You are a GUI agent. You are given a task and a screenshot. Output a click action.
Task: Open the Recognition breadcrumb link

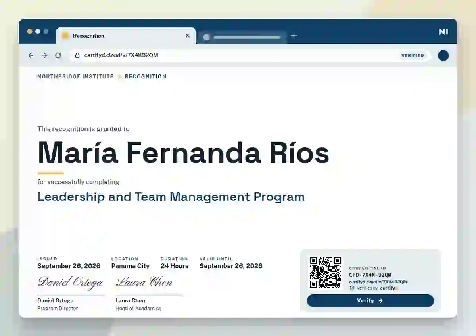click(146, 76)
